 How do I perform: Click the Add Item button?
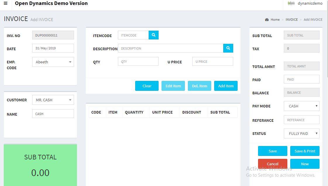[226, 86]
